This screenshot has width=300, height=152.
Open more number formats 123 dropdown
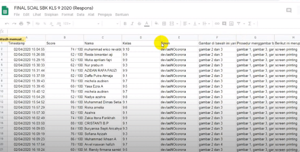pos(67,24)
